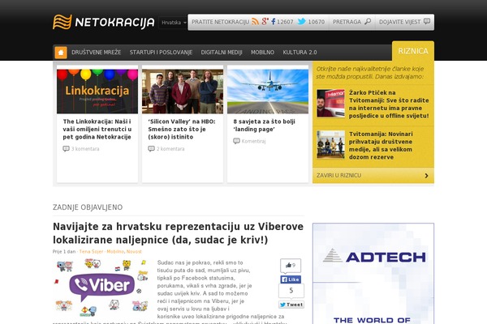Click the Tvitomanija panel thumbnail
This screenshot has height=324, width=487.
click(x=331, y=144)
